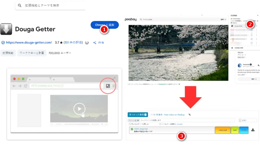
Task: Select the 拡張機能 category chip
Action: pyautogui.click(x=8, y=53)
